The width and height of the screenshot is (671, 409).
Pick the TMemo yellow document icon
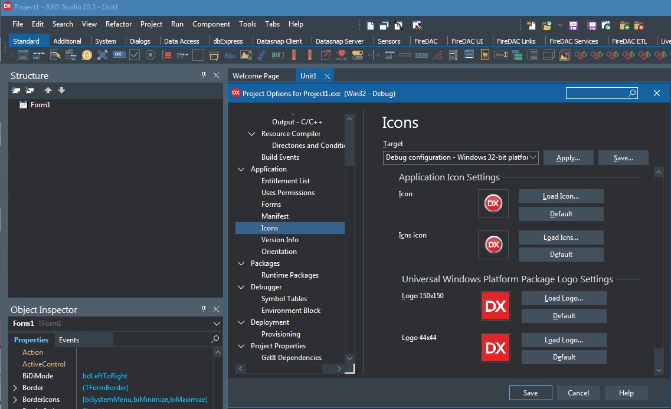click(x=485, y=55)
